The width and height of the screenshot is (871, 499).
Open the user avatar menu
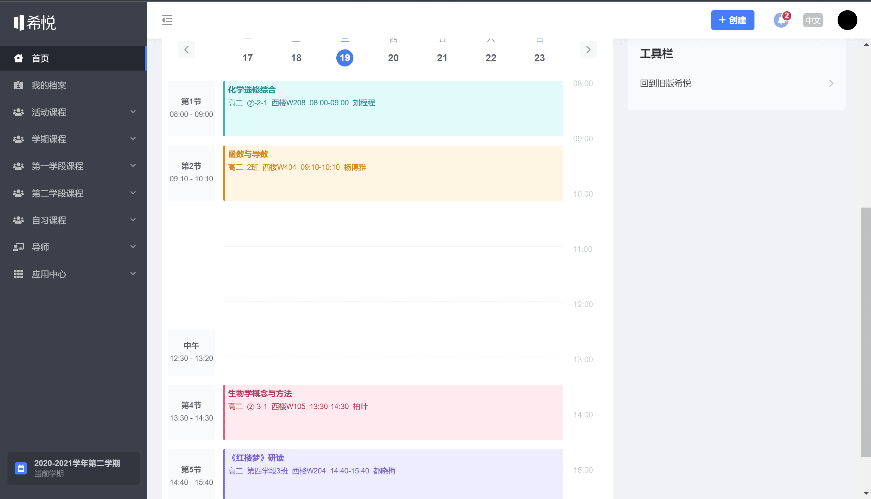(847, 20)
